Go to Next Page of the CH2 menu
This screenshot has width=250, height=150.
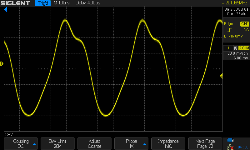tap(205, 144)
